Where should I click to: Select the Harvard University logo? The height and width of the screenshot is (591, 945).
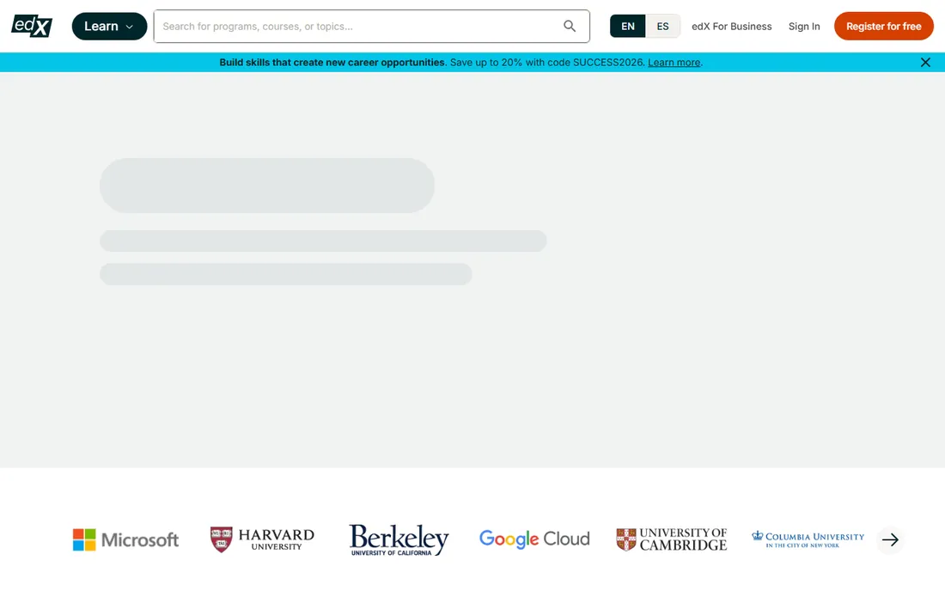pos(262,539)
